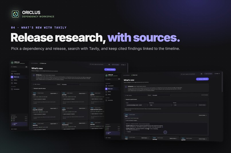Open History icon in back window sidebar
The width and height of the screenshot is (231, 153).
pyautogui.click(x=12, y=83)
